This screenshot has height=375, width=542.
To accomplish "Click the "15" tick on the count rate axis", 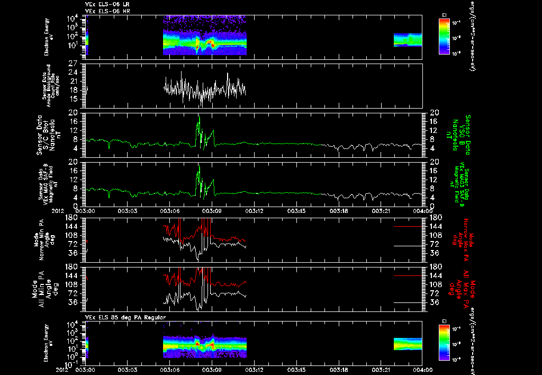I will [x=73, y=99].
